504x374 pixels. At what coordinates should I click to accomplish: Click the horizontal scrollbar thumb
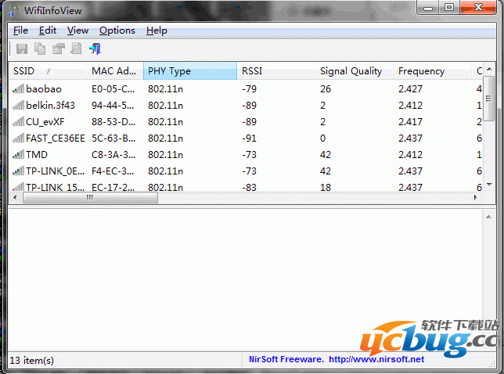90,197
